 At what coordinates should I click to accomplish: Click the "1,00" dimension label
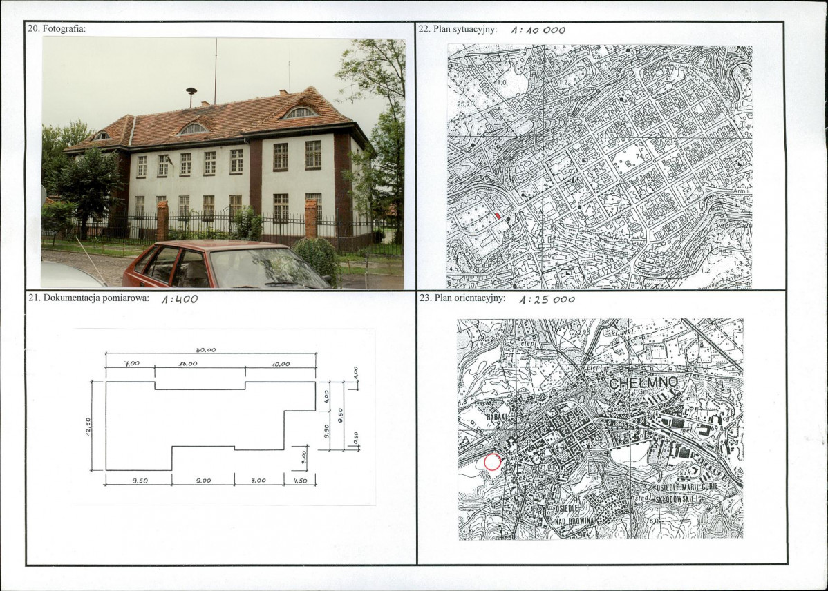pyautogui.click(x=355, y=372)
